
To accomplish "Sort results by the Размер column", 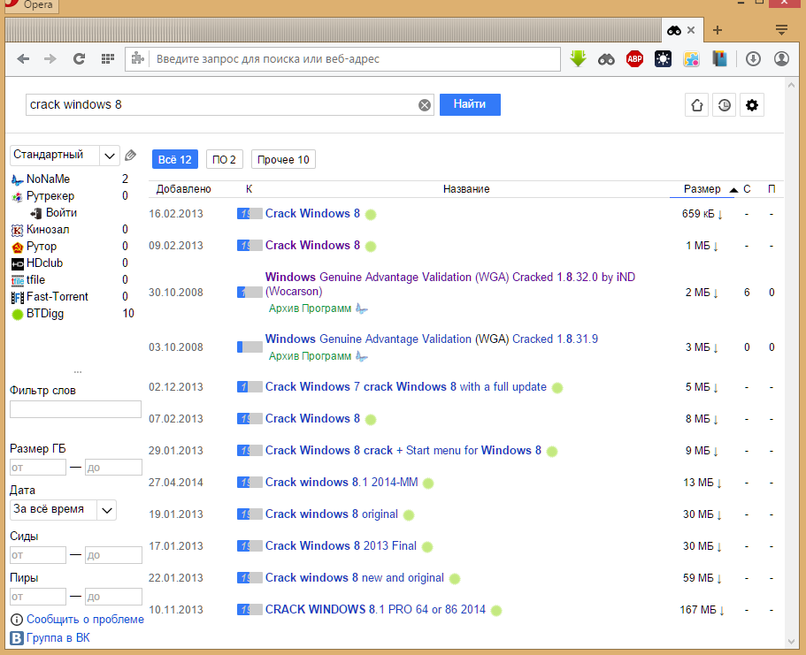I will click(702, 189).
